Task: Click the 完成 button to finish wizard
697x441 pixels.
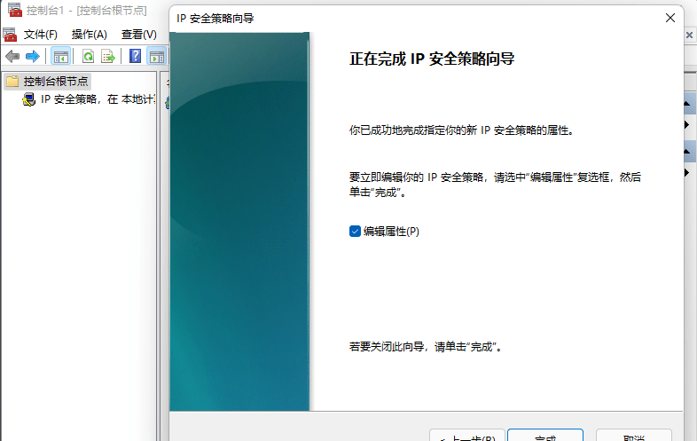Action: point(545,435)
